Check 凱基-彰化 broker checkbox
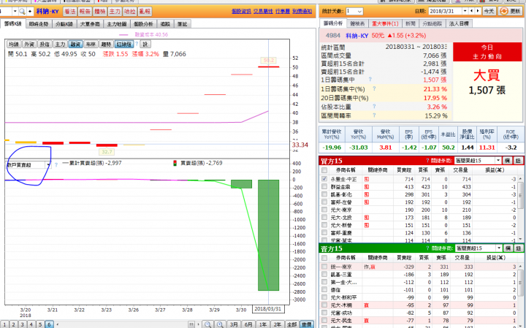The image size is (526, 328). [324, 194]
